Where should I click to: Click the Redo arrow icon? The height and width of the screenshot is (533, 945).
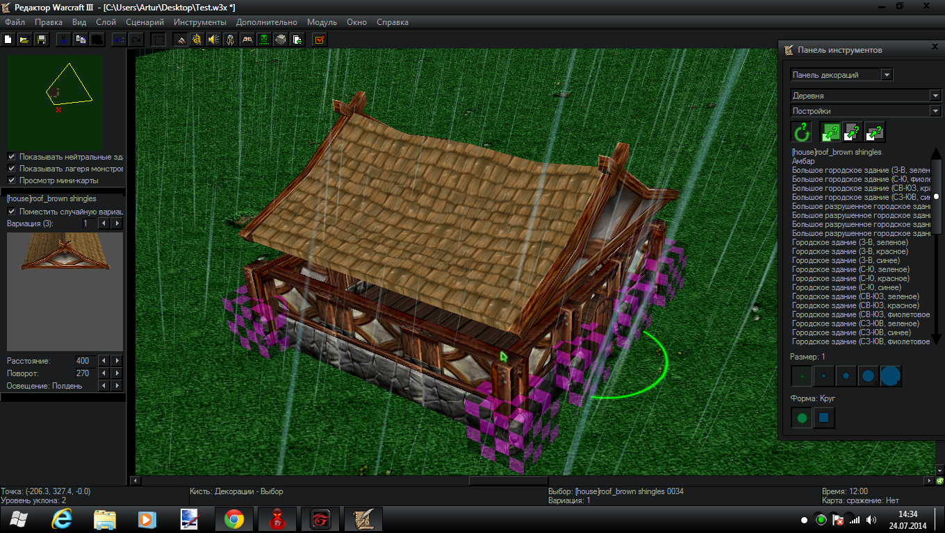(x=136, y=40)
